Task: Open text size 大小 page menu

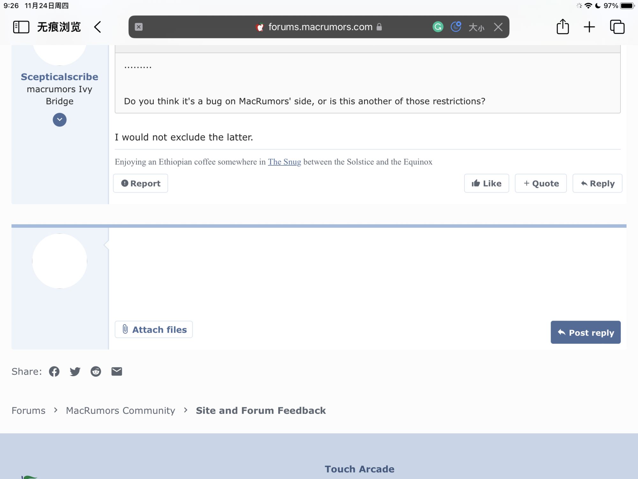Action: (x=476, y=27)
